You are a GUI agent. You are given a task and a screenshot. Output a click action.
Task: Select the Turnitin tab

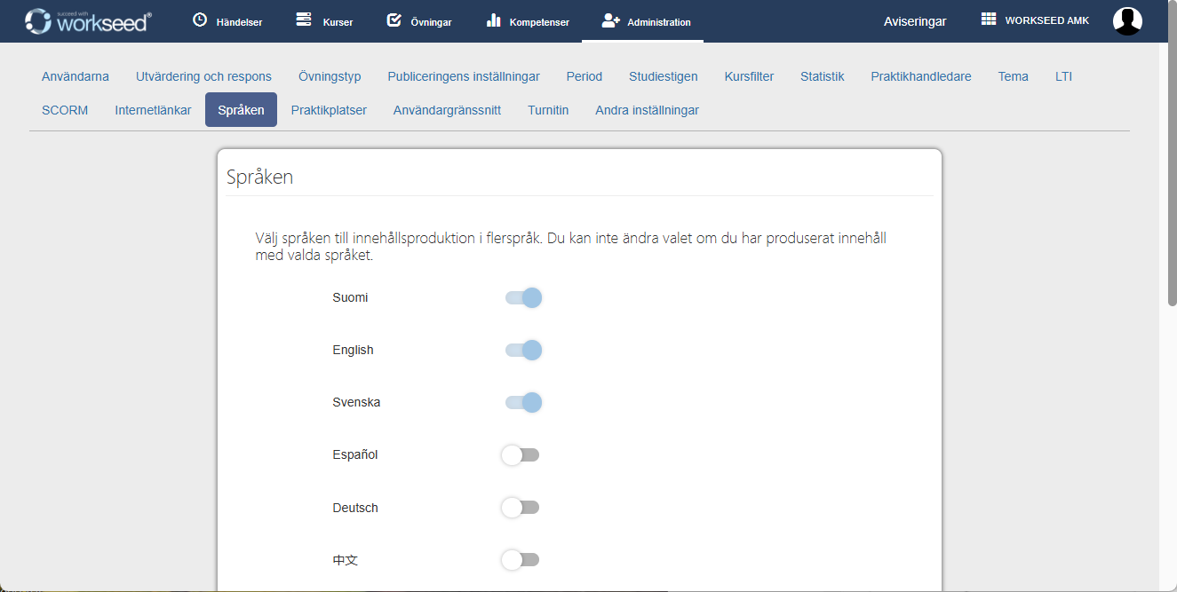(x=548, y=110)
